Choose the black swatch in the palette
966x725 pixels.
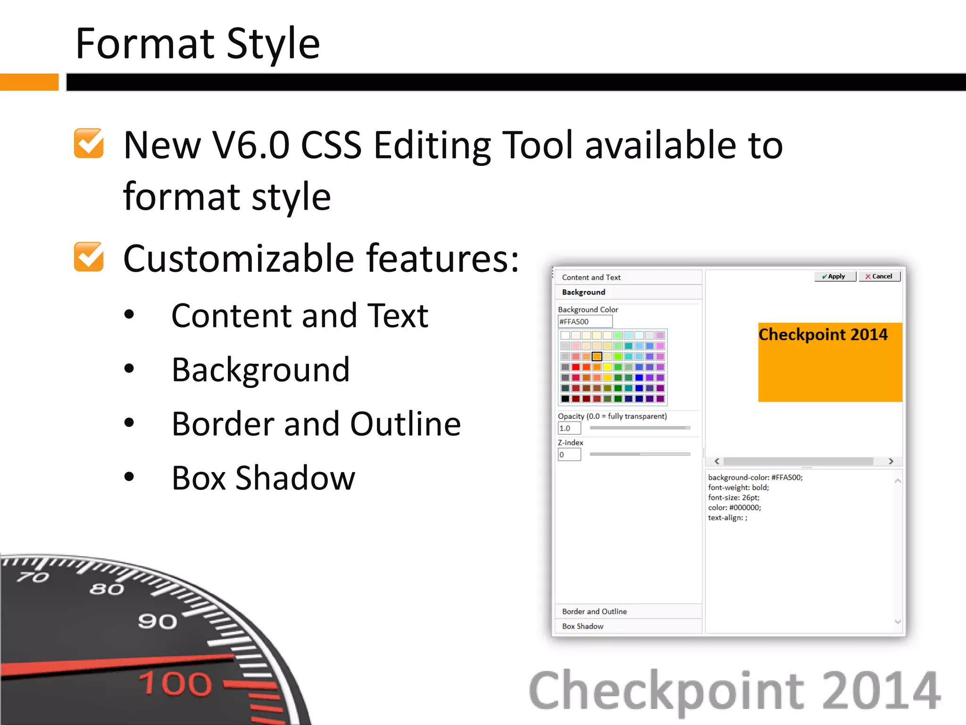[565, 399]
